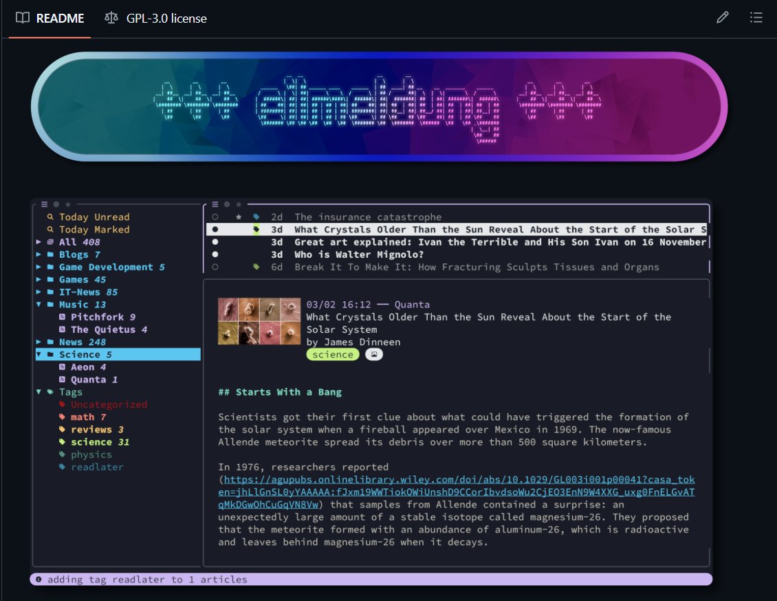Mark the Break It To Make It article as read

pos(215,267)
